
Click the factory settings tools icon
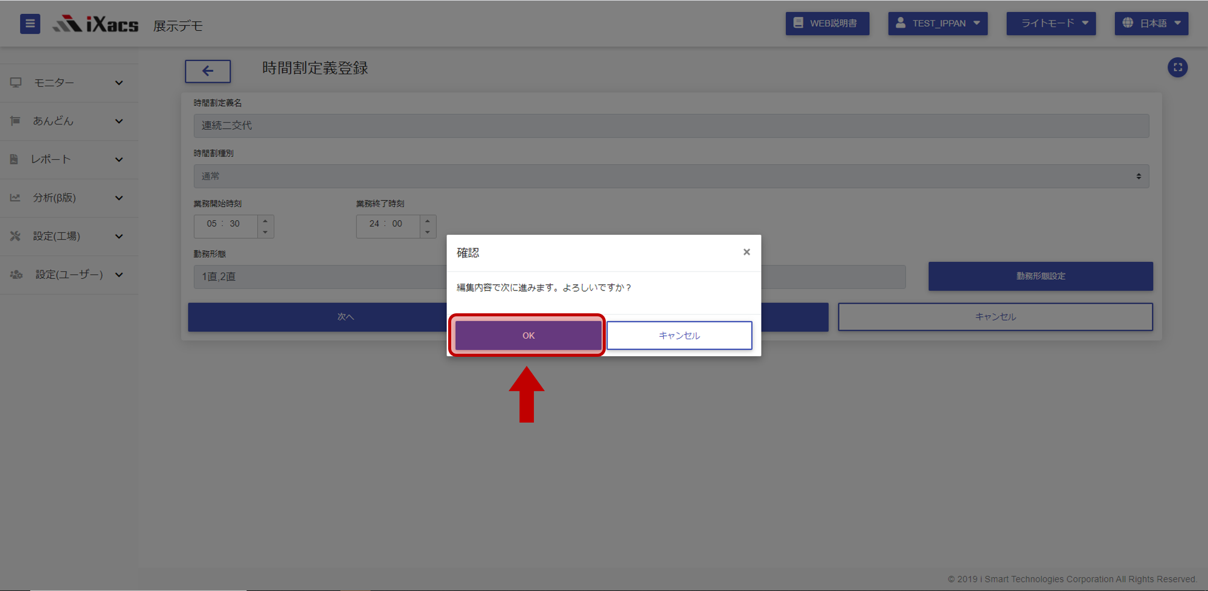pyautogui.click(x=15, y=236)
